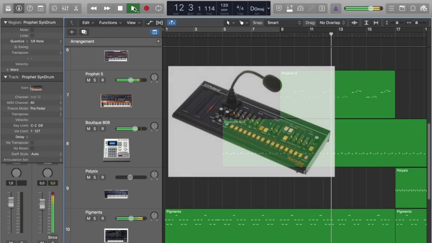The height and width of the screenshot is (243, 432).
Task: Open the Note Pad
Action: (402, 8)
